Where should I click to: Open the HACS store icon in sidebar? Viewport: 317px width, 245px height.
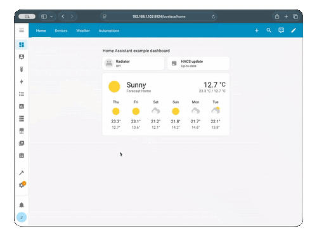pyautogui.click(x=22, y=131)
